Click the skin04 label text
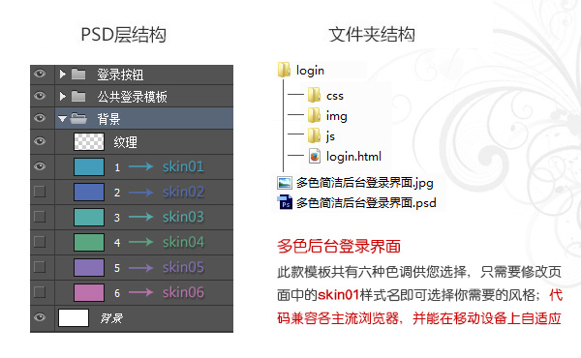 click(183, 242)
